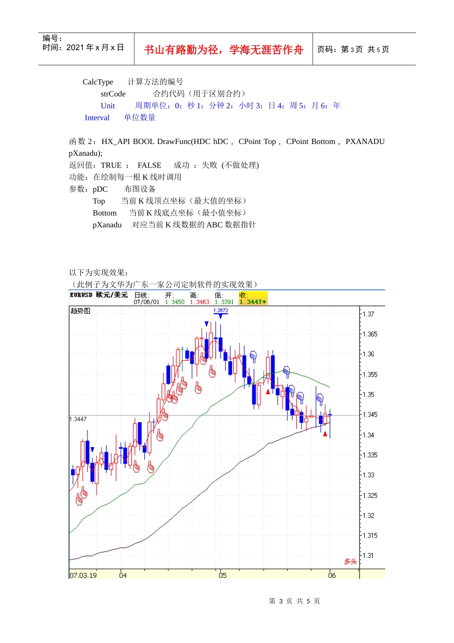
Task: Click the header text 时间:2021年x月x日
Action: pos(83,47)
